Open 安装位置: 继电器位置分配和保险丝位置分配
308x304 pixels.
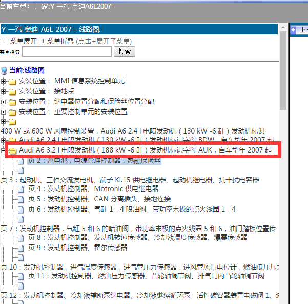pyautogui.click(x=87, y=102)
